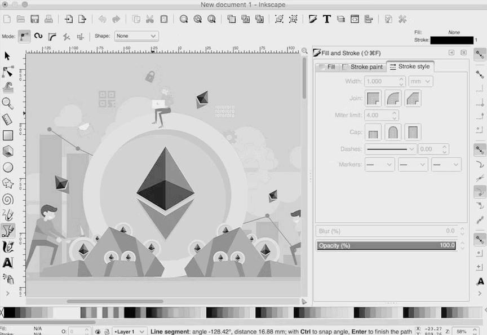The image size is (487, 335).
Task: Save the document
Action: click(34, 19)
